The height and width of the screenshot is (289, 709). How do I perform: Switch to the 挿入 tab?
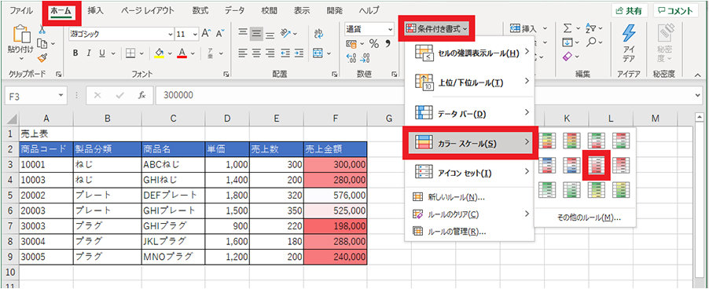click(x=95, y=11)
